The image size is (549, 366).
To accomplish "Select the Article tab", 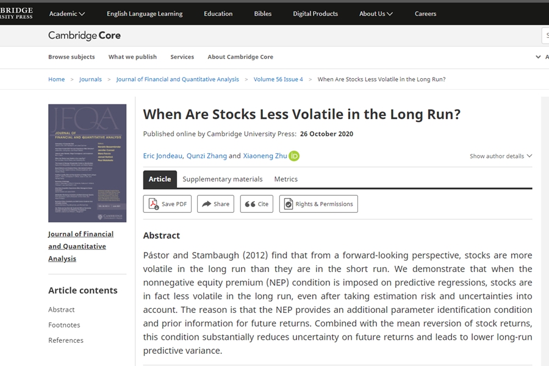I will pos(160,179).
